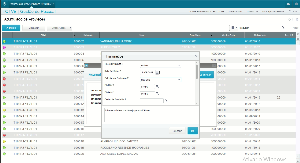The height and width of the screenshot is (163, 300).
Task: Click the red status dot for matricula 000008
Action: pos(4,79)
